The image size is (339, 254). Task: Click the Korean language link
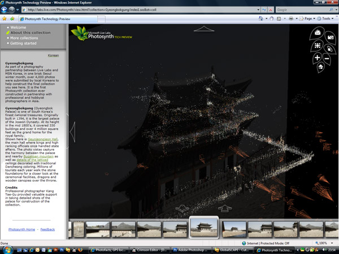click(x=53, y=55)
